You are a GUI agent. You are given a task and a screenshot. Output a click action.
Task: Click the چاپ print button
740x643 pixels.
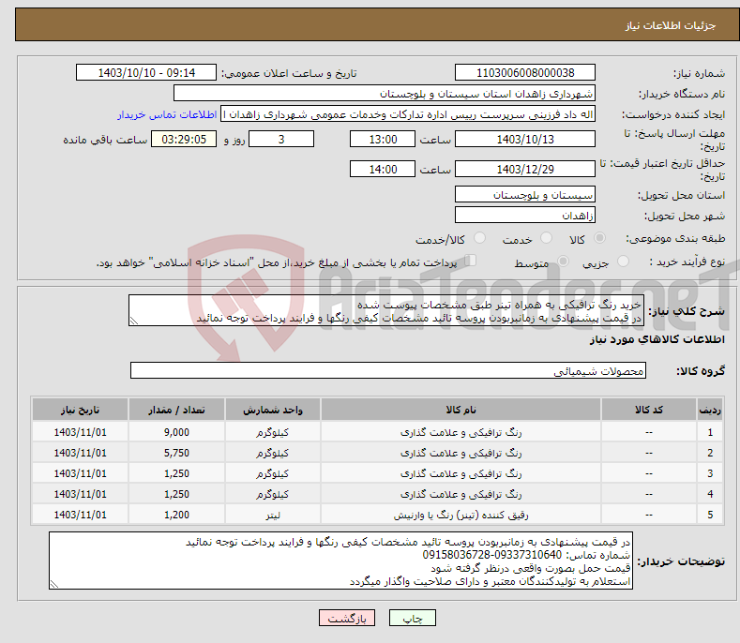[x=412, y=618]
